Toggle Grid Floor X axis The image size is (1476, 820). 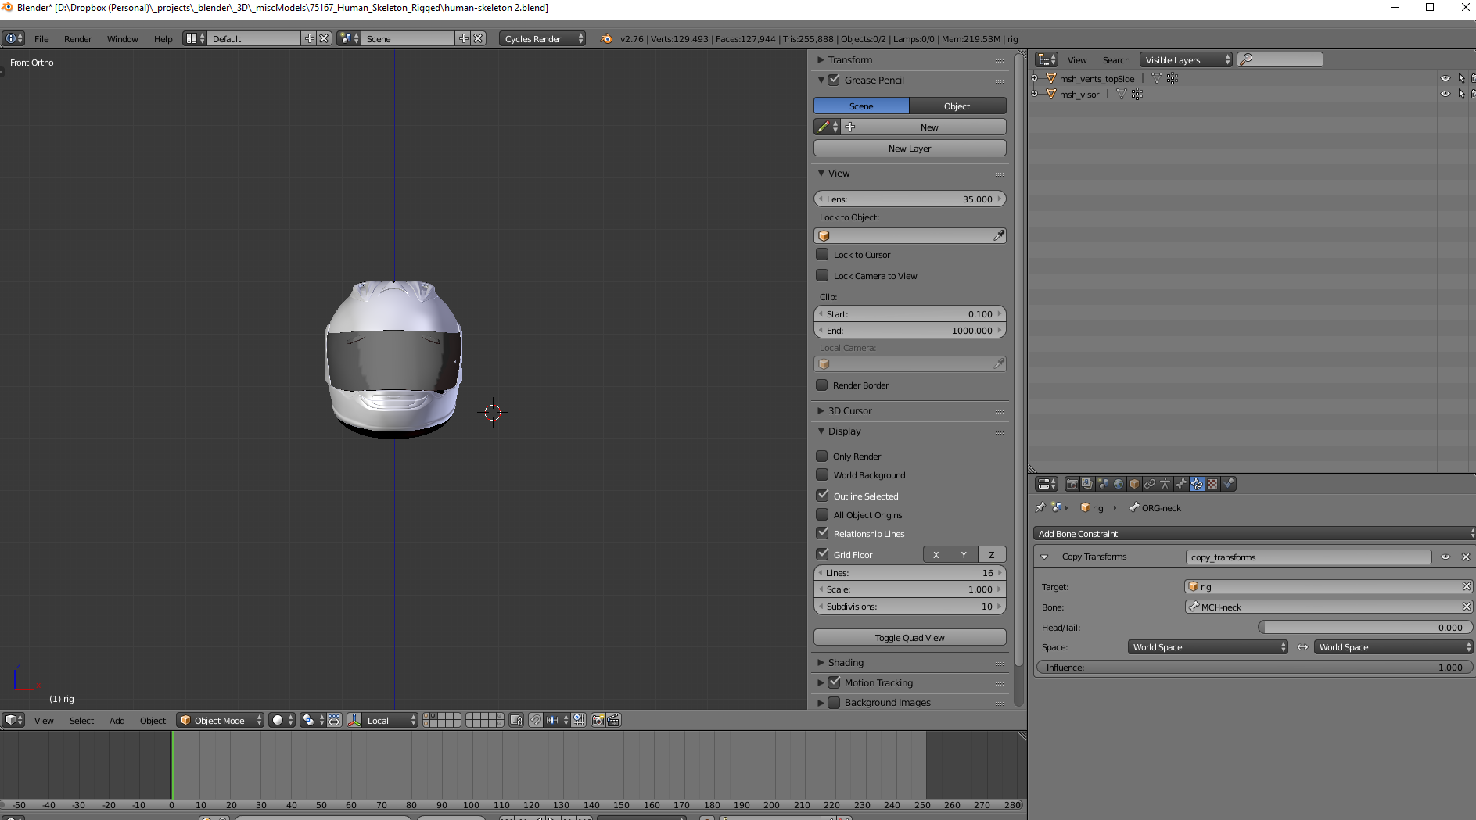click(936, 554)
